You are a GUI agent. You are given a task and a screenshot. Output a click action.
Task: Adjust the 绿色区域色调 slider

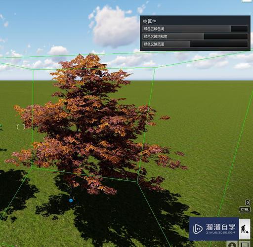(x=195, y=29)
